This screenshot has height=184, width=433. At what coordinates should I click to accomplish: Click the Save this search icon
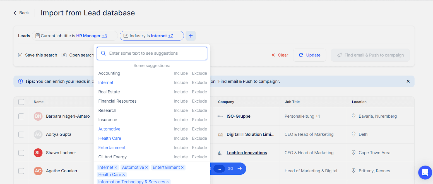[x=20, y=55]
